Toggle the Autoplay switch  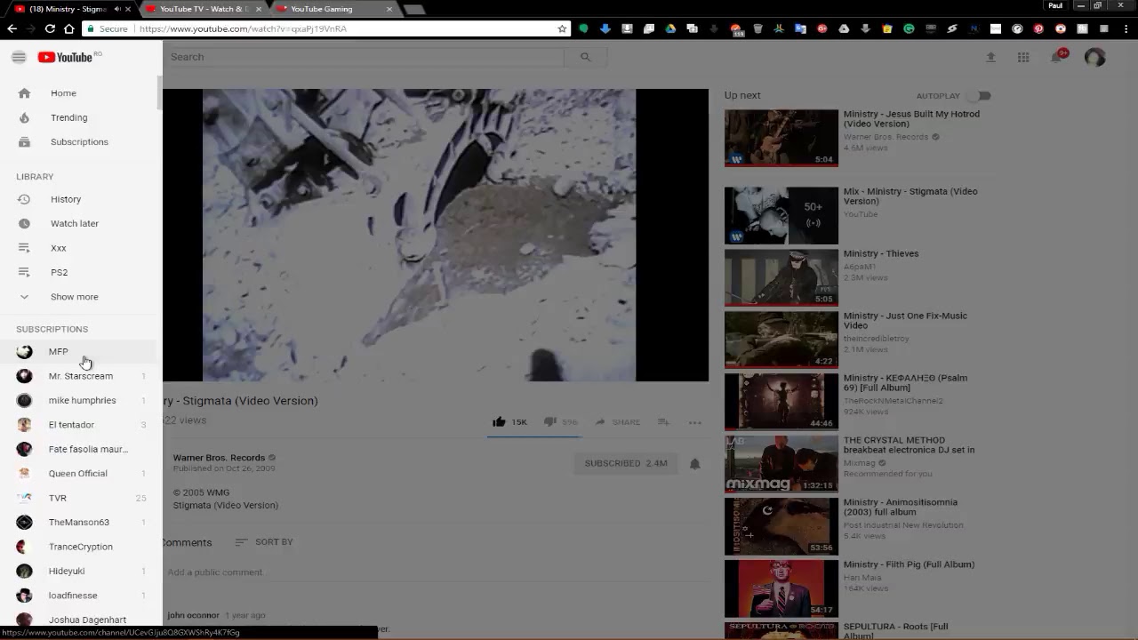click(979, 96)
